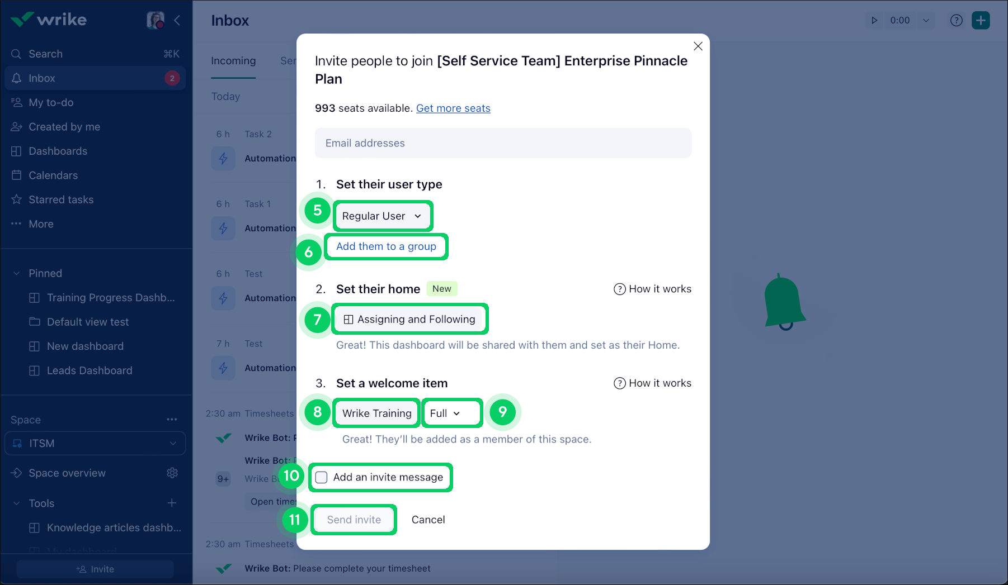
Task: Open the Regular User type dropdown
Action: (382, 216)
